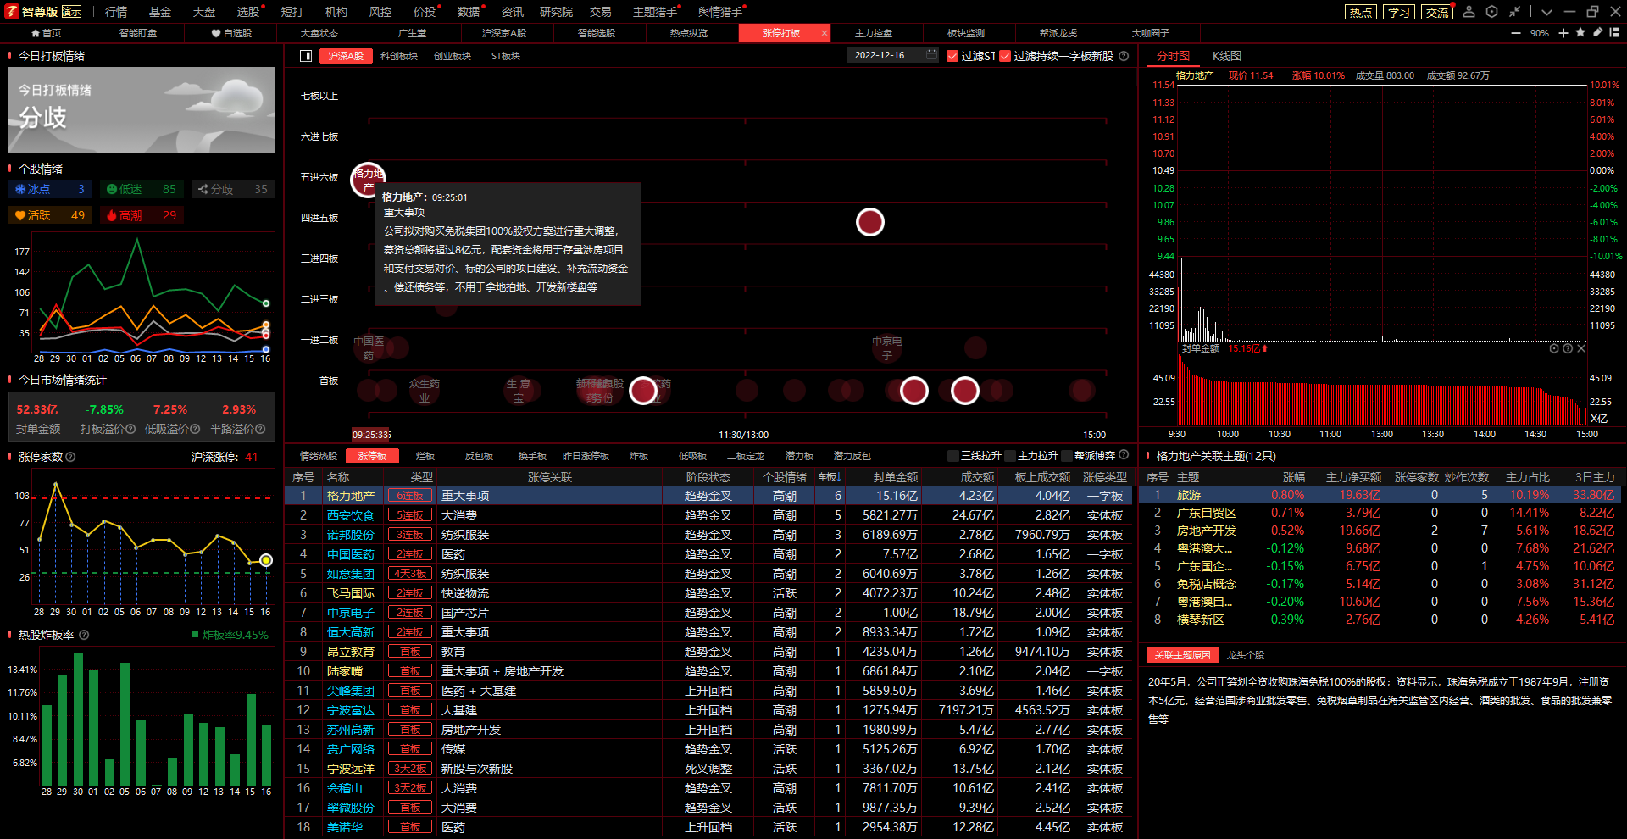1627x839 pixels.
Task: Select the 冰点 snowflake sentiment tag
Action: pyautogui.click(x=49, y=190)
